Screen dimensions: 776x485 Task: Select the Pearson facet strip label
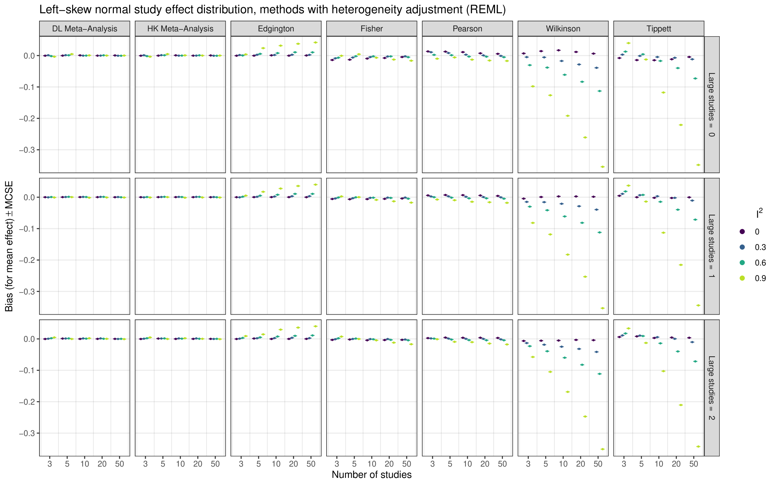click(467, 29)
